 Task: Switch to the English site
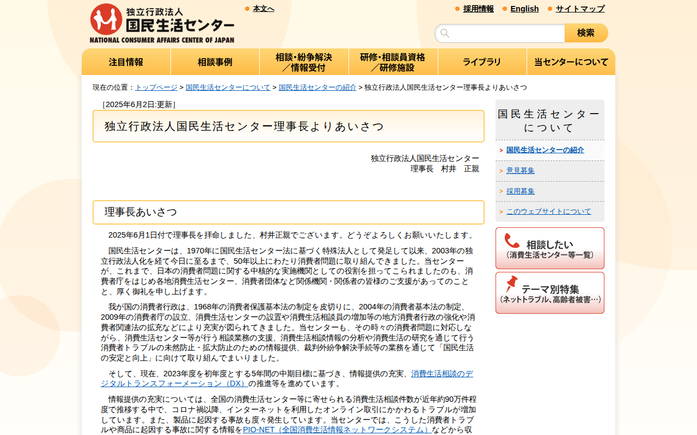tap(524, 9)
